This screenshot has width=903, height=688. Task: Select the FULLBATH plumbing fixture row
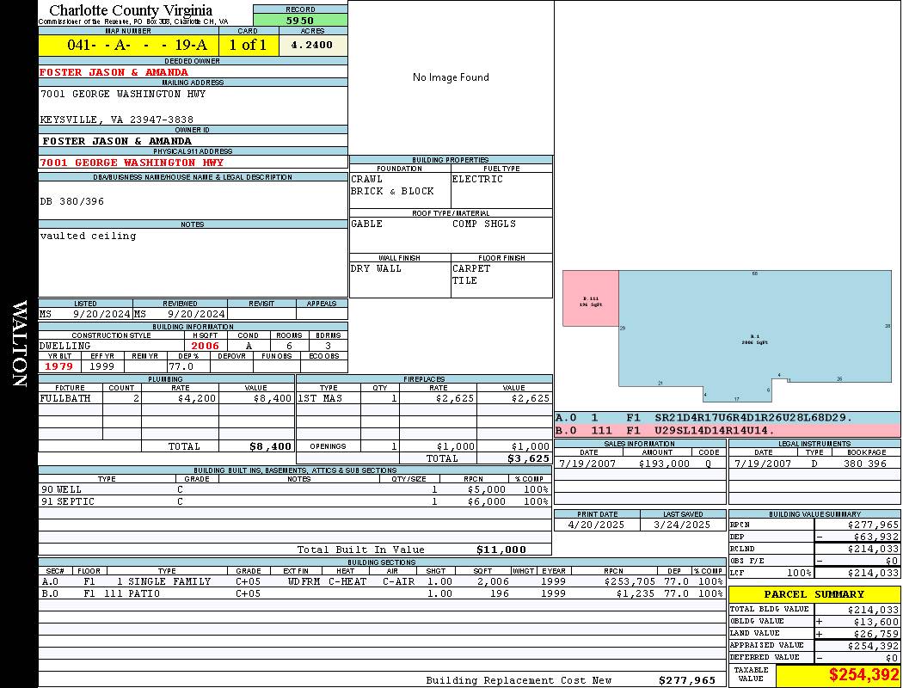(x=166, y=399)
